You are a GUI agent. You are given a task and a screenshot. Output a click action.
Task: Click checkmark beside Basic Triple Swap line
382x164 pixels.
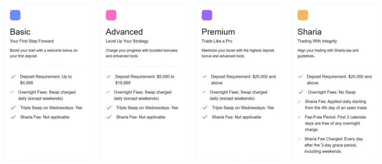pyautogui.click(x=13, y=108)
